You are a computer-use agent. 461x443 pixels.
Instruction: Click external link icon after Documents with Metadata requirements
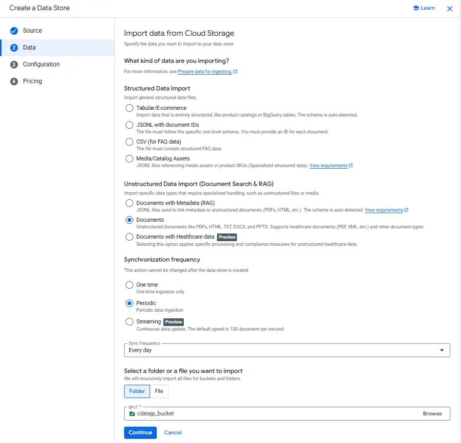coord(406,210)
